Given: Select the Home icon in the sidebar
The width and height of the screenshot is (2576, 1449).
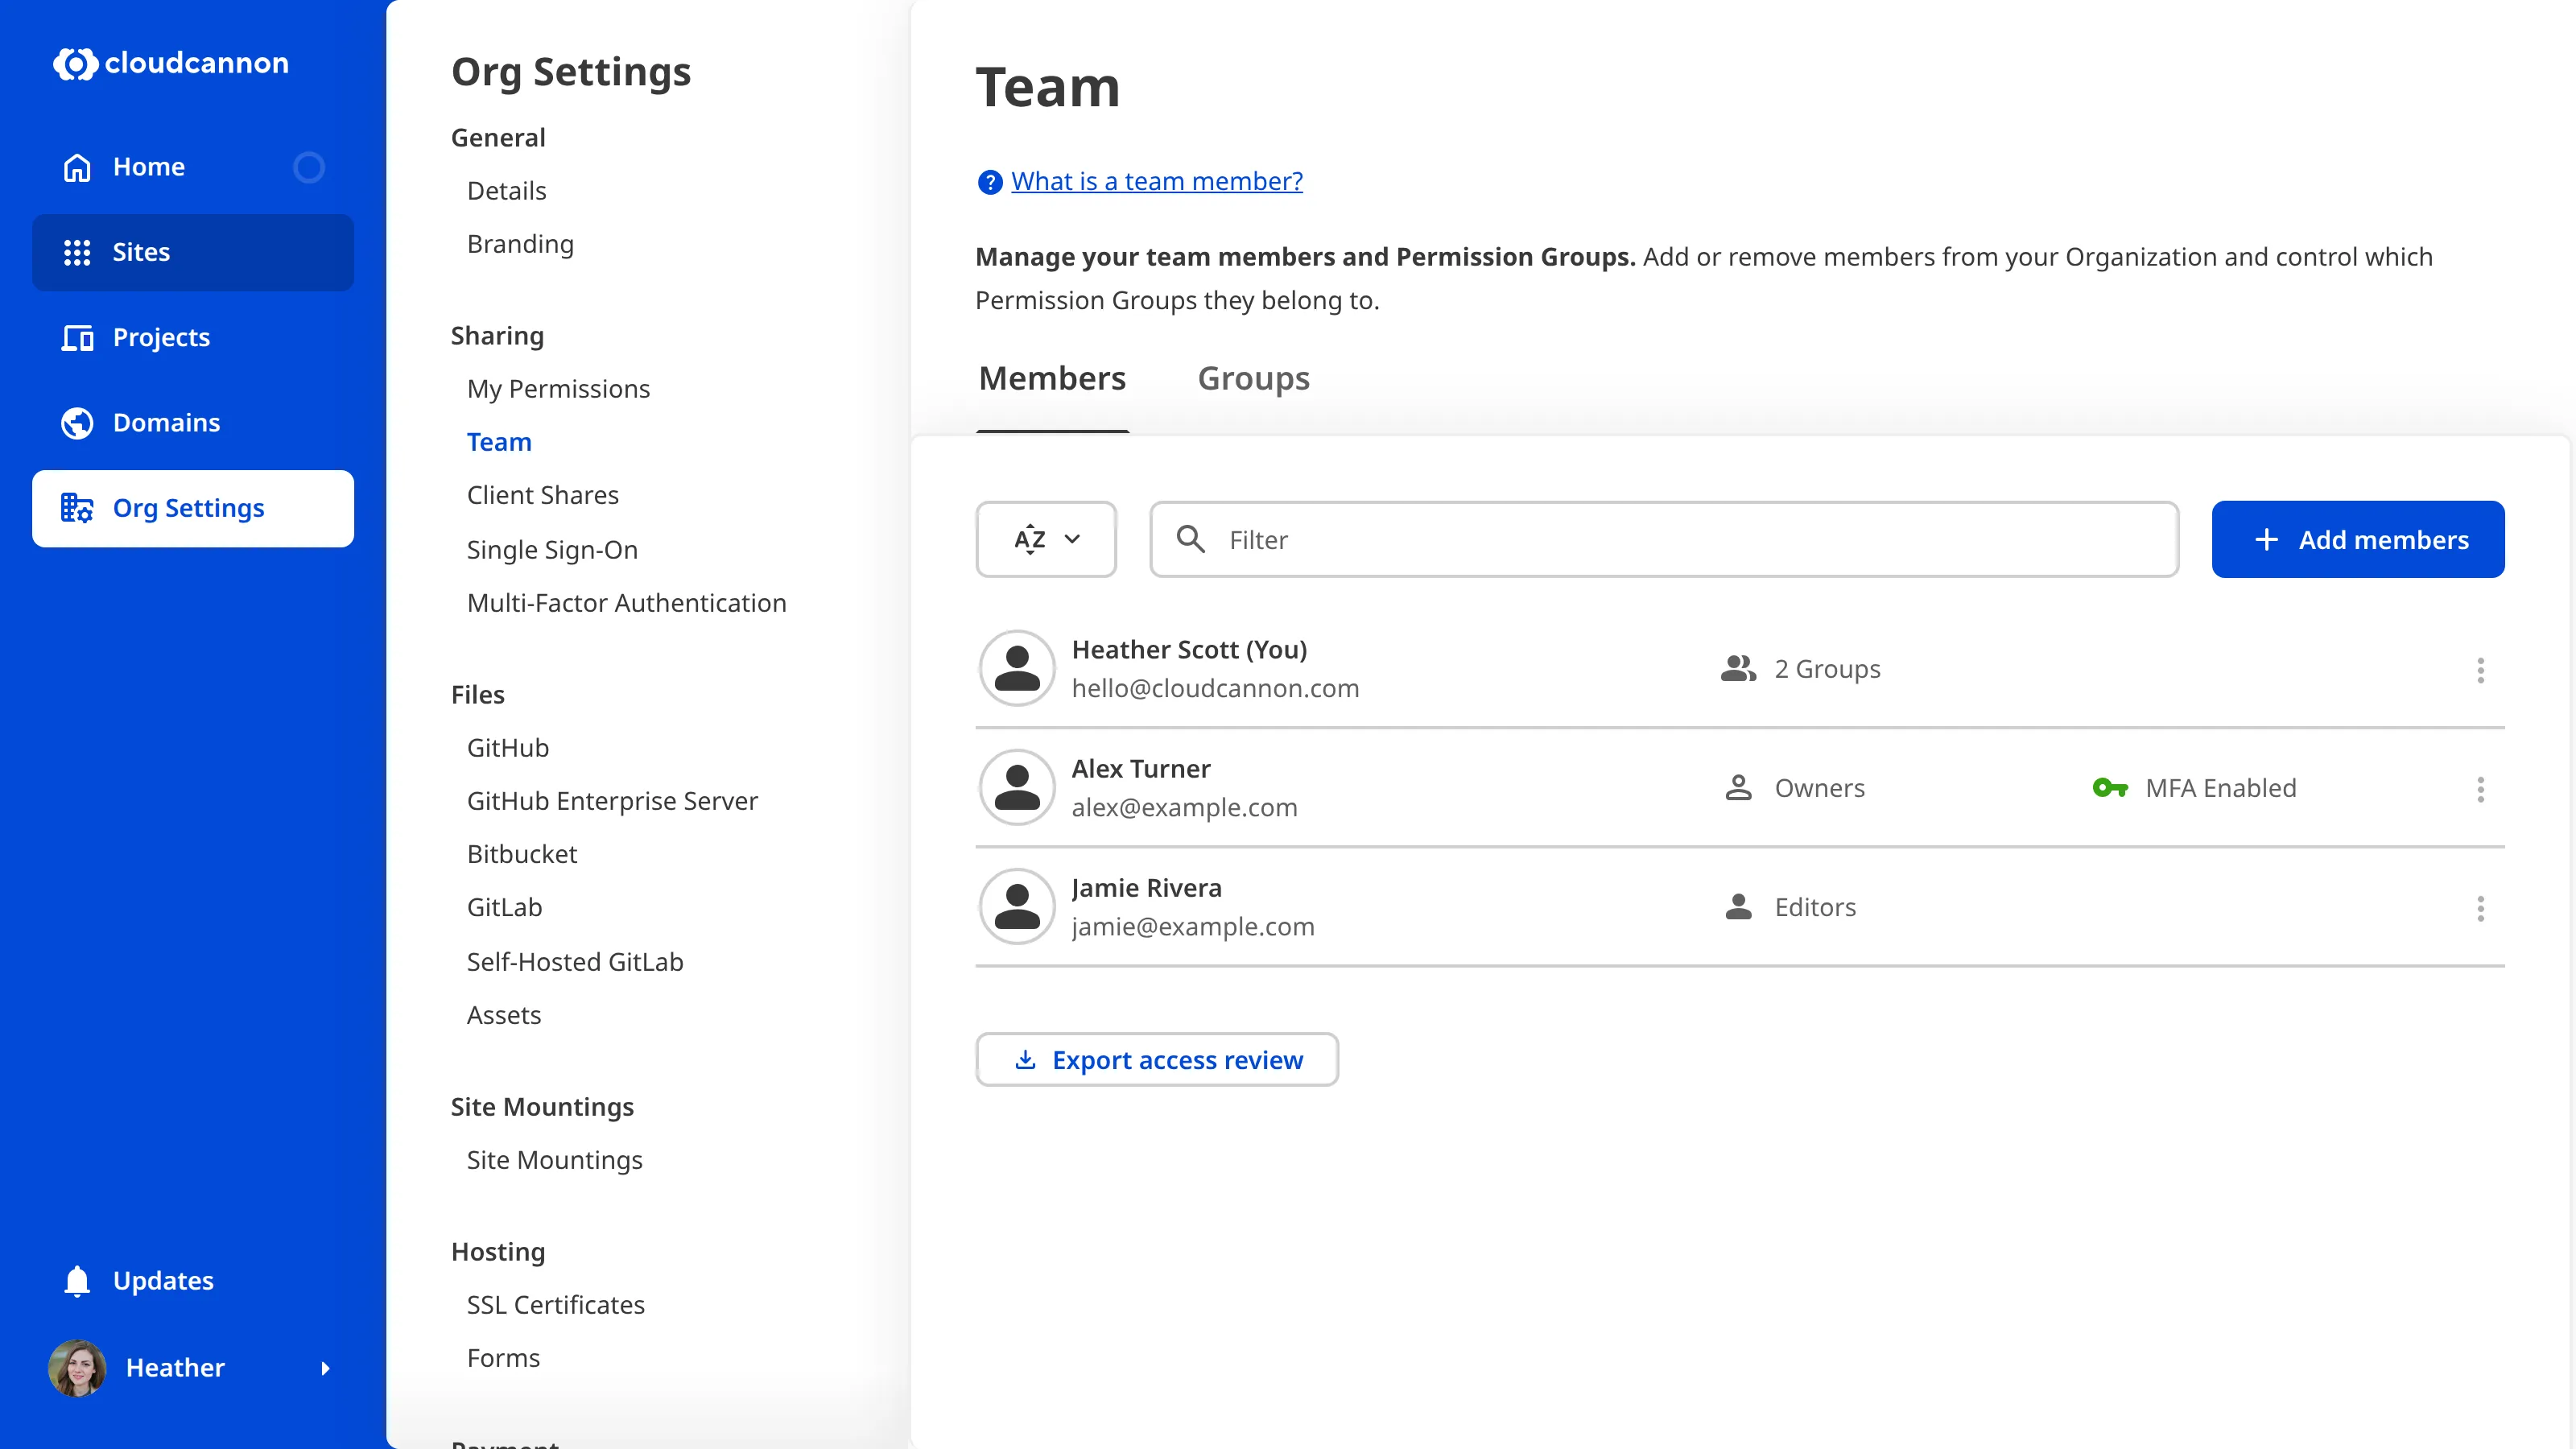Looking at the screenshot, I should [77, 167].
